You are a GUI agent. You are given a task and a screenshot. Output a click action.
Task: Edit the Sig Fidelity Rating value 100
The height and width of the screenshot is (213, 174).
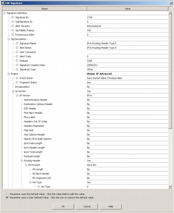pyautogui.click(x=127, y=31)
